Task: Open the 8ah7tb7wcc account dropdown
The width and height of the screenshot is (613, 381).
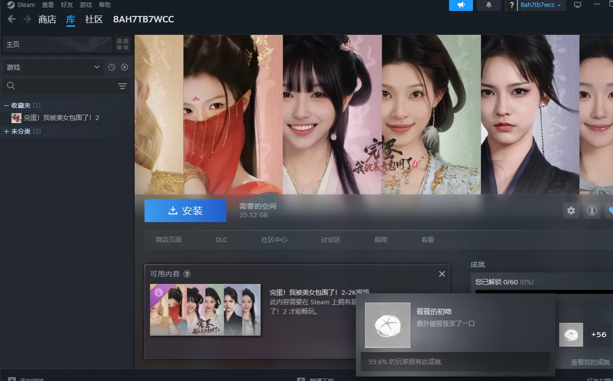Action: coord(540,5)
